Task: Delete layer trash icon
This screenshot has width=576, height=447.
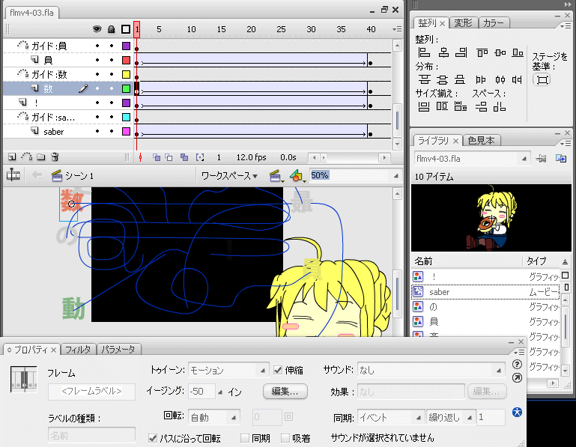Action: [x=55, y=157]
